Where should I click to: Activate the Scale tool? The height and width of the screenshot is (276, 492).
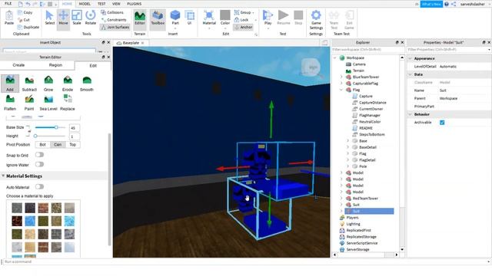pyautogui.click(x=77, y=18)
